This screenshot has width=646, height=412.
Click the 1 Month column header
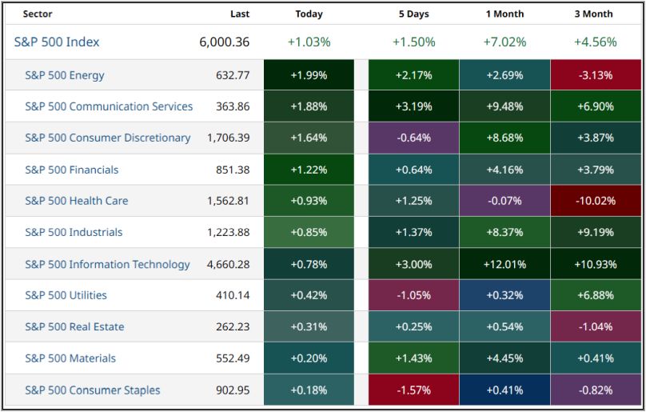(x=504, y=14)
